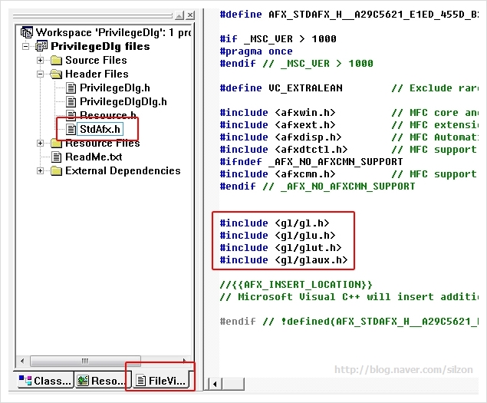The width and height of the screenshot is (487, 403).
Task: Click the '#endif // _AFX_NO_AFXCMN_SUPPORT' line
Action: pos(318,187)
